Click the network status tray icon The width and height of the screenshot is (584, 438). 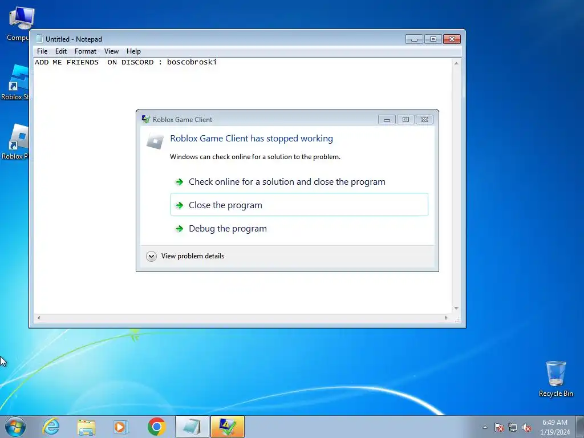(513, 428)
